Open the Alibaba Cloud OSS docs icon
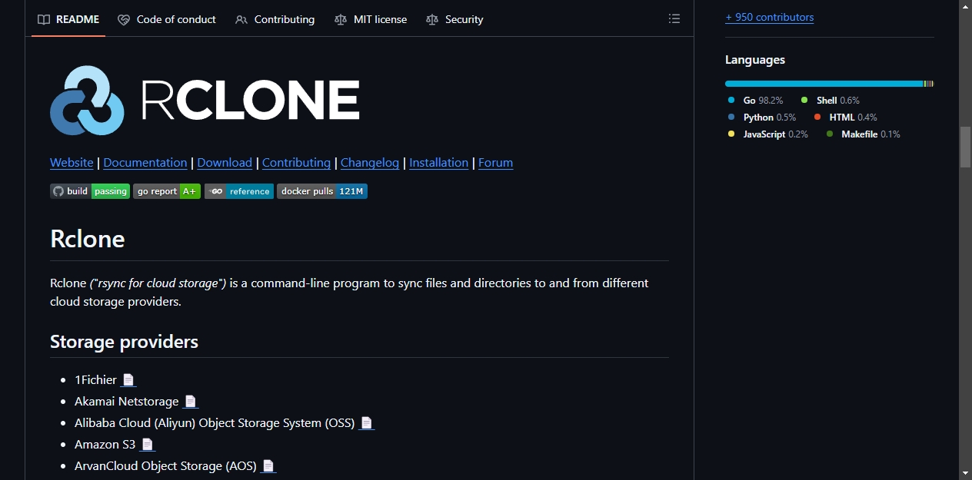This screenshot has width=972, height=480. (367, 422)
